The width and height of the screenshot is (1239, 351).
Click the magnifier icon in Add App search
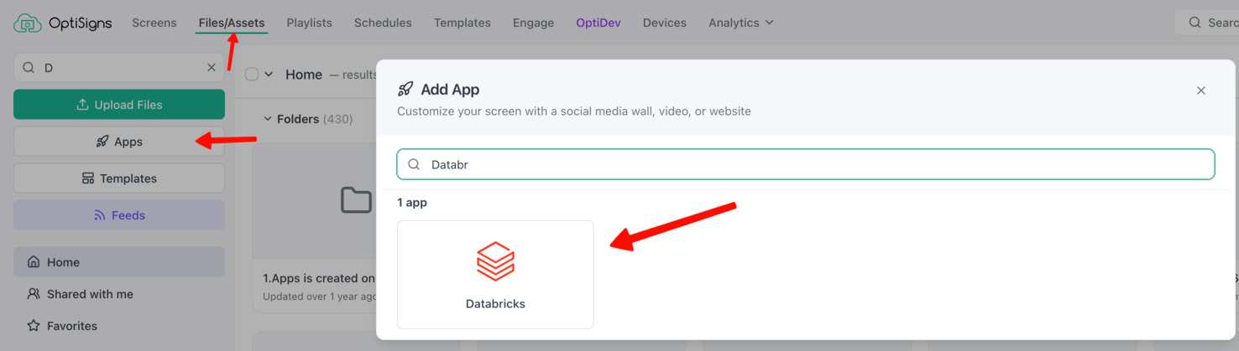(414, 164)
